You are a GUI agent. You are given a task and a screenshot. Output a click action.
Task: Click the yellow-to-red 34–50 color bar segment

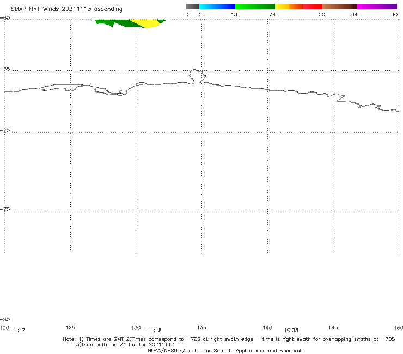298,7
